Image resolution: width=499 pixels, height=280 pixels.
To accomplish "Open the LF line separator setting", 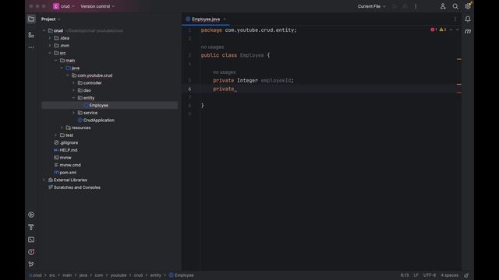I will pos(416,275).
